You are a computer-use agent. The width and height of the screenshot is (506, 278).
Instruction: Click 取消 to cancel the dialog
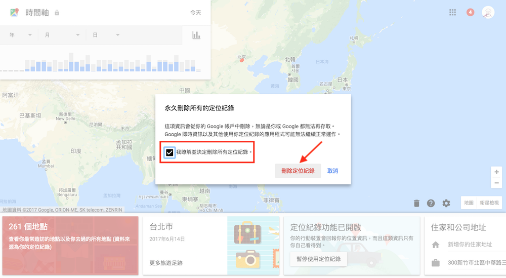[332, 171]
